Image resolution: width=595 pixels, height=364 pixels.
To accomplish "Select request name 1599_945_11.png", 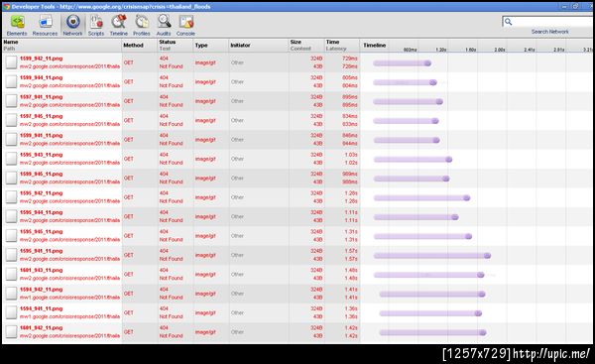I will pos(41,174).
